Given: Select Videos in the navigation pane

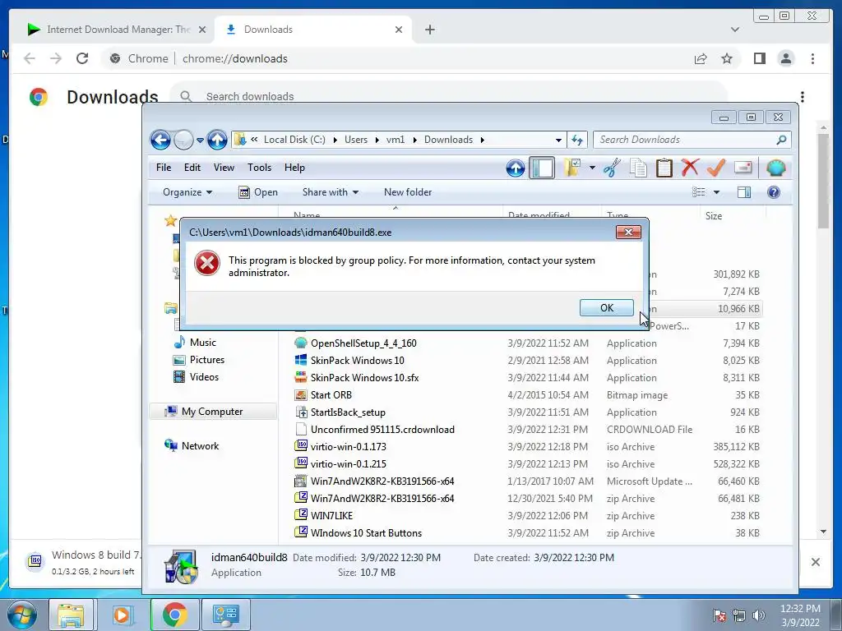Looking at the screenshot, I should tap(204, 376).
